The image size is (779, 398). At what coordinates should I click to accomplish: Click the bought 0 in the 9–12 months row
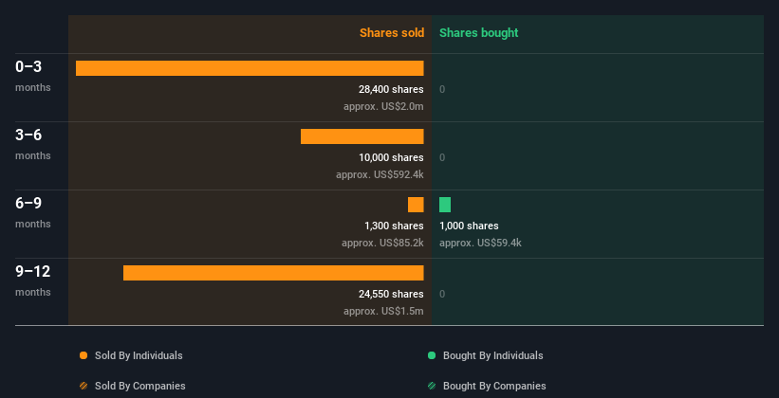pos(442,294)
